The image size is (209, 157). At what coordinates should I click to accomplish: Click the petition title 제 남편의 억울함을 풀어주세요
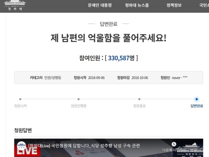pyautogui.click(x=108, y=38)
